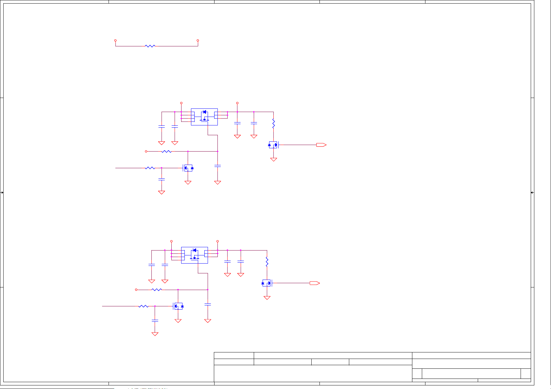Image resolution: width=551 pixels, height=389 pixels.
Task: Click the power MOSFET block in lower circuit
Action: 195,255
